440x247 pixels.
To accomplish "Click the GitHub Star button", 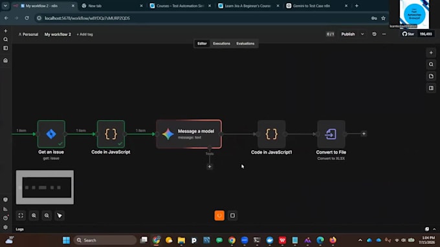I will click(x=408, y=34).
